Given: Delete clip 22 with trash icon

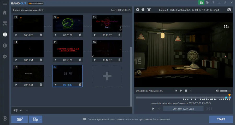Looking at the screenshot, I should click(80, 35).
